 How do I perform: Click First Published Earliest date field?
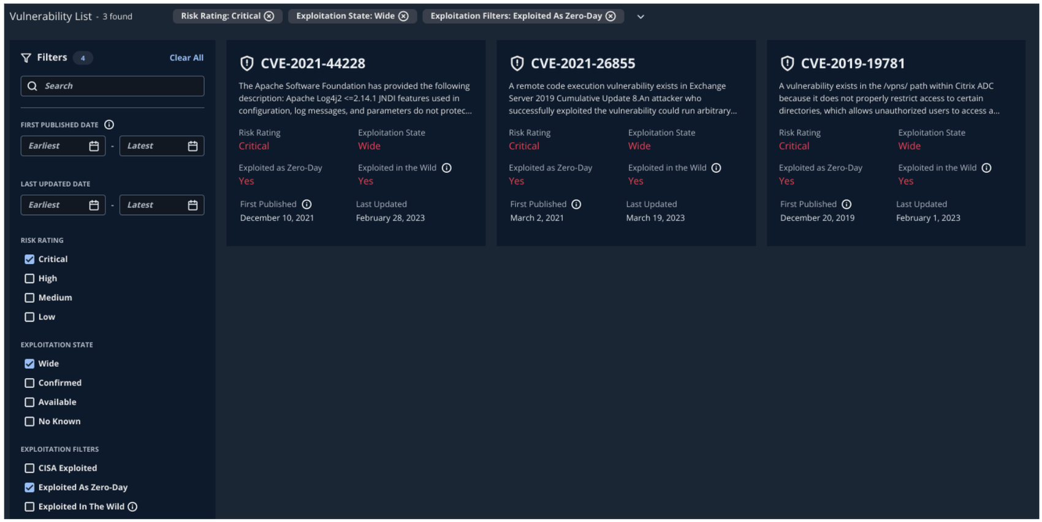coord(63,146)
